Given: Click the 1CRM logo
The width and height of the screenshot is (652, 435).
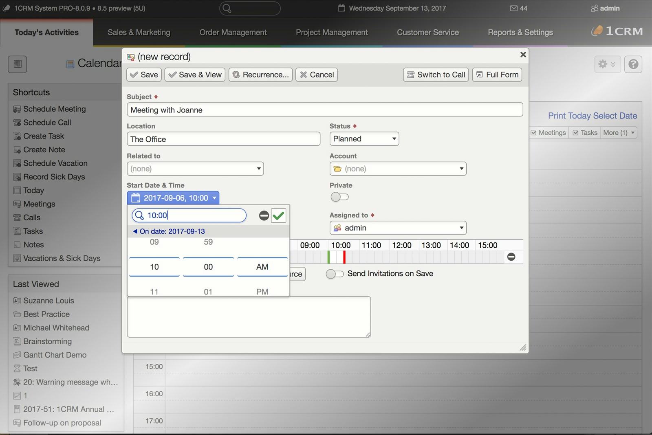Looking at the screenshot, I should 617,31.
